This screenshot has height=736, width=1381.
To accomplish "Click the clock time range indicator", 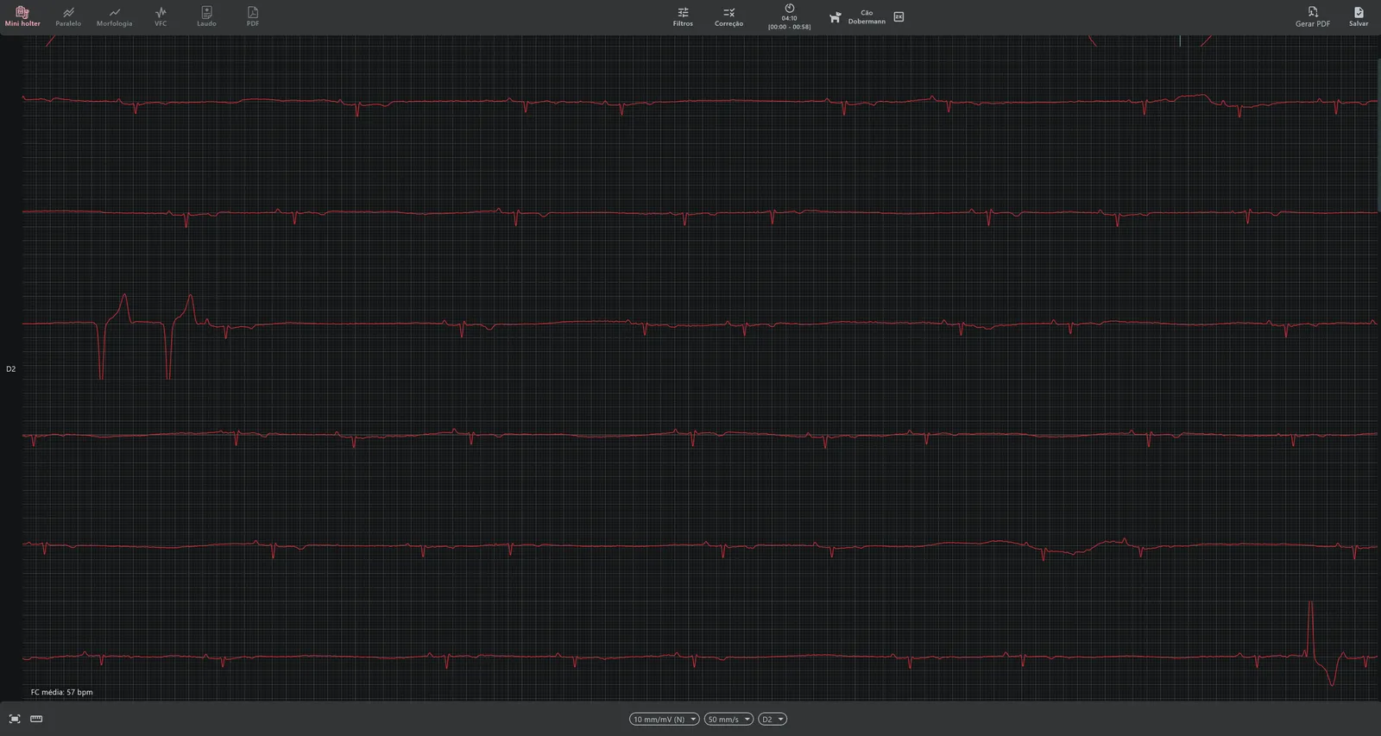I will 789,16.
